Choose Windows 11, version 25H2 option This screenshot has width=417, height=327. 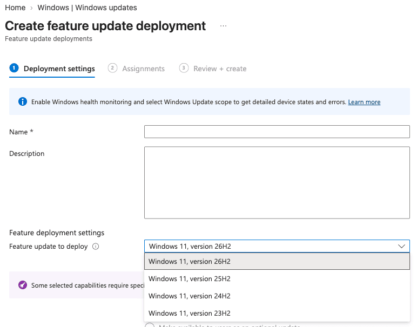point(277,278)
